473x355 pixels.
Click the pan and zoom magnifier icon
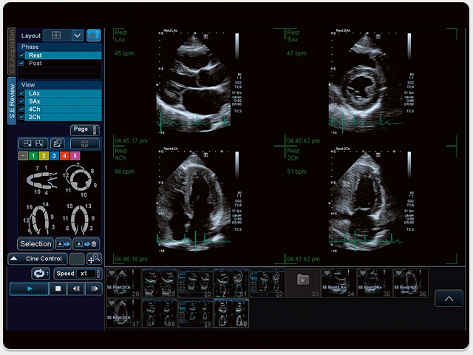coord(94,259)
